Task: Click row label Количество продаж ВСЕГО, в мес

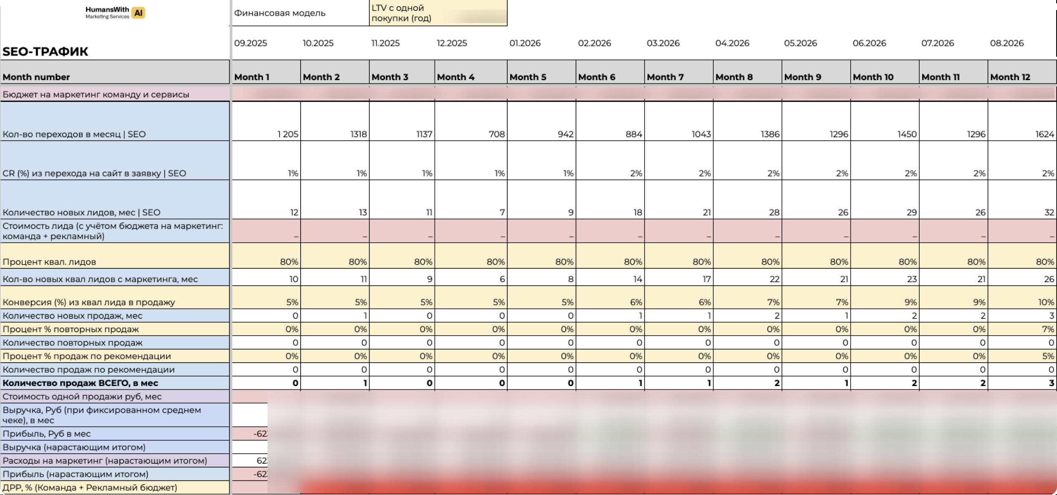Action: pos(80,383)
